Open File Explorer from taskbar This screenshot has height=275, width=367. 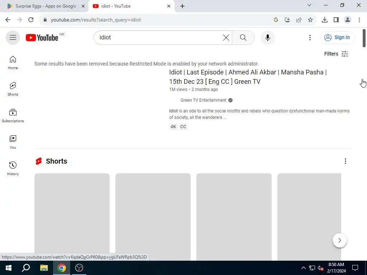[x=44, y=268]
